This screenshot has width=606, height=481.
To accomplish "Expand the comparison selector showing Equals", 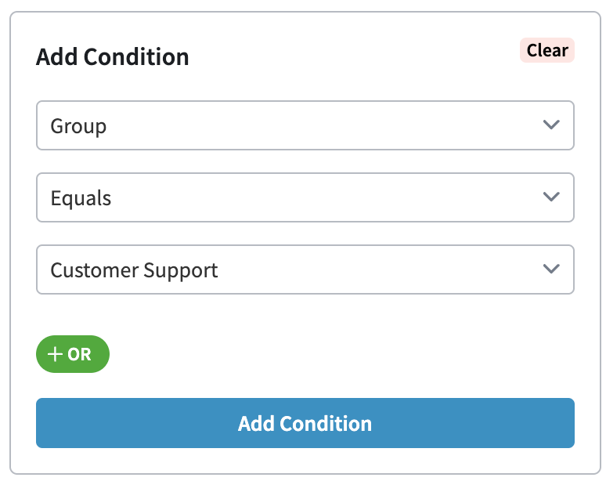I will (x=305, y=197).
